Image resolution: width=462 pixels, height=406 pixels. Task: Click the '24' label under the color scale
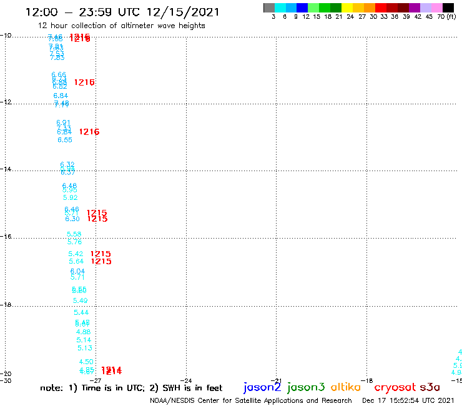(x=350, y=17)
